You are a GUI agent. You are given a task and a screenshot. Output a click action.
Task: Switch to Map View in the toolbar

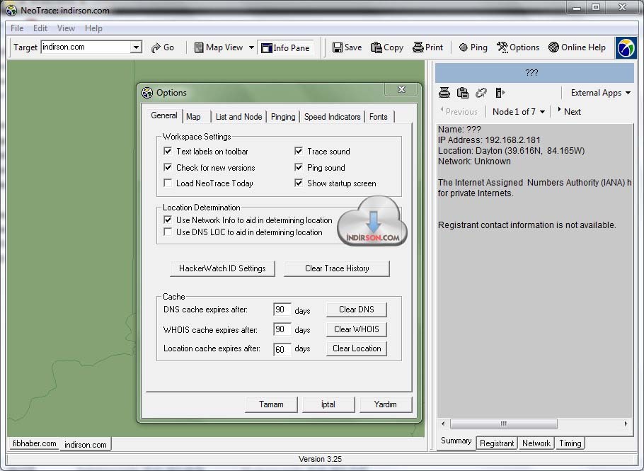(219, 47)
